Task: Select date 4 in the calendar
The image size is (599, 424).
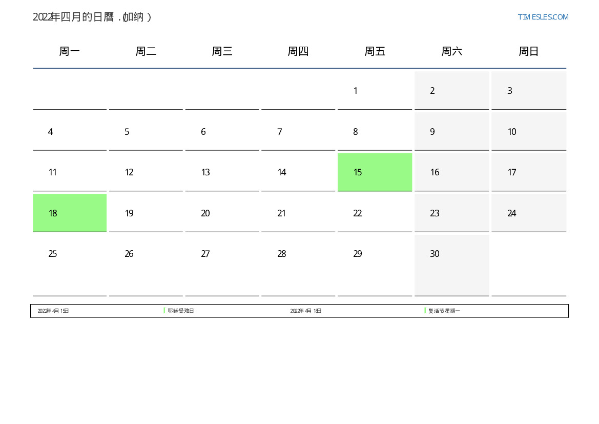Action: tap(70, 132)
